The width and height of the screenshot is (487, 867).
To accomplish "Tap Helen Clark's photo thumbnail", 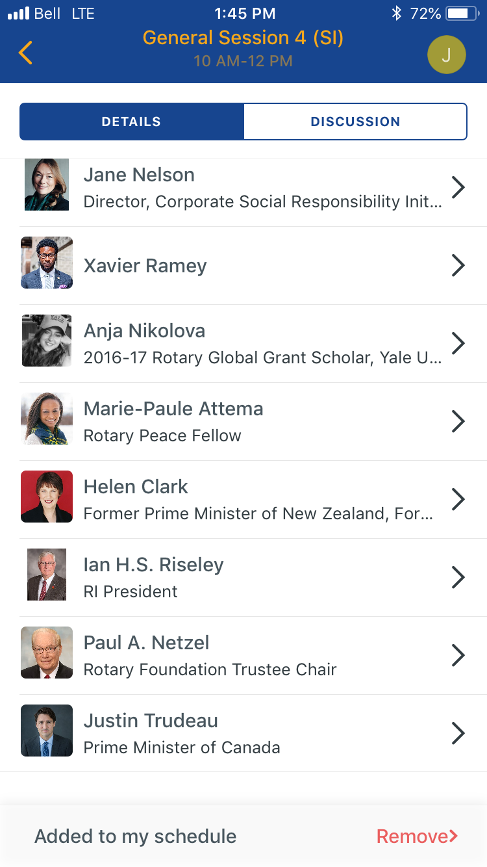I will coord(47,497).
